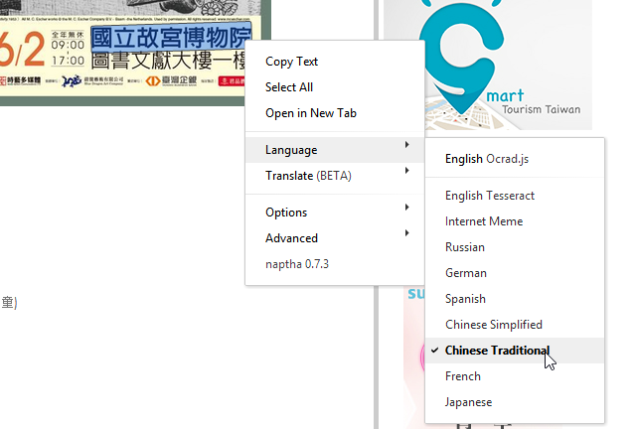Select Spanish as OCR language
This screenshot has width=635, height=429.
click(515, 299)
